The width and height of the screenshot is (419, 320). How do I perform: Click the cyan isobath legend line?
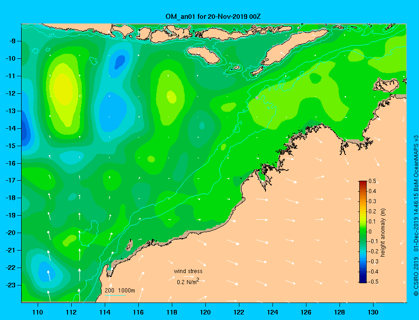click(115, 295)
